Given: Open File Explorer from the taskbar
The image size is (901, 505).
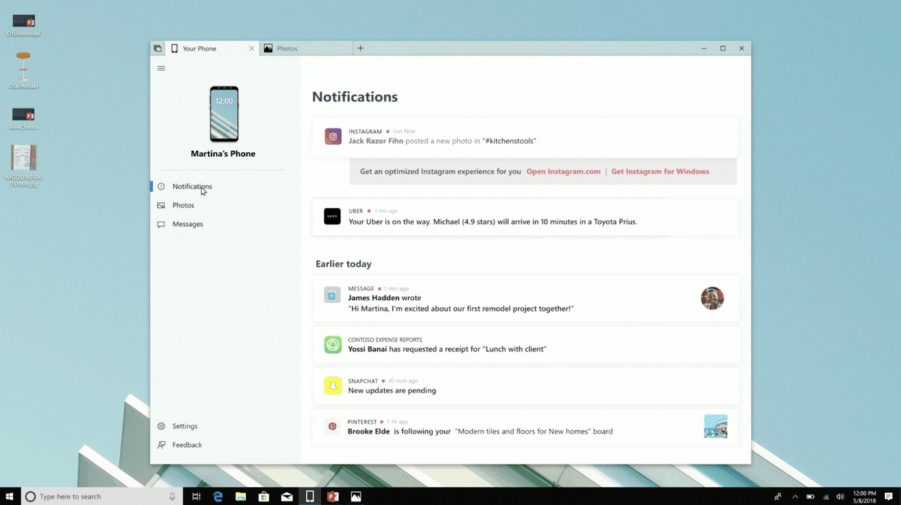Looking at the screenshot, I should [x=241, y=496].
